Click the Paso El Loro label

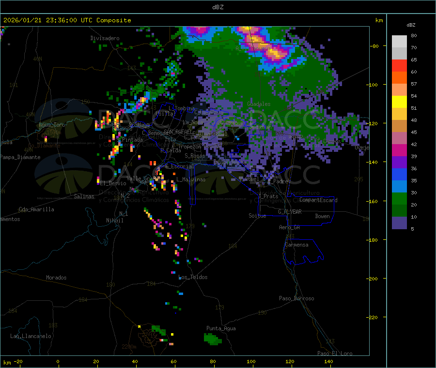tap(335, 353)
